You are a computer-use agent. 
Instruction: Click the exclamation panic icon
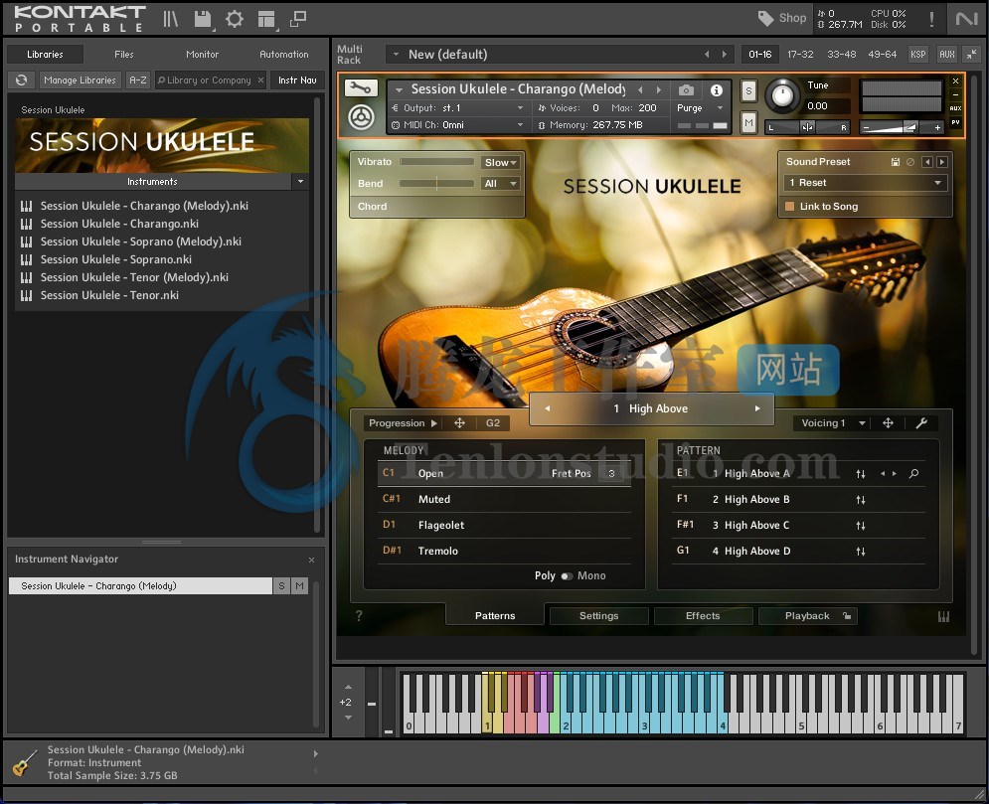point(931,19)
